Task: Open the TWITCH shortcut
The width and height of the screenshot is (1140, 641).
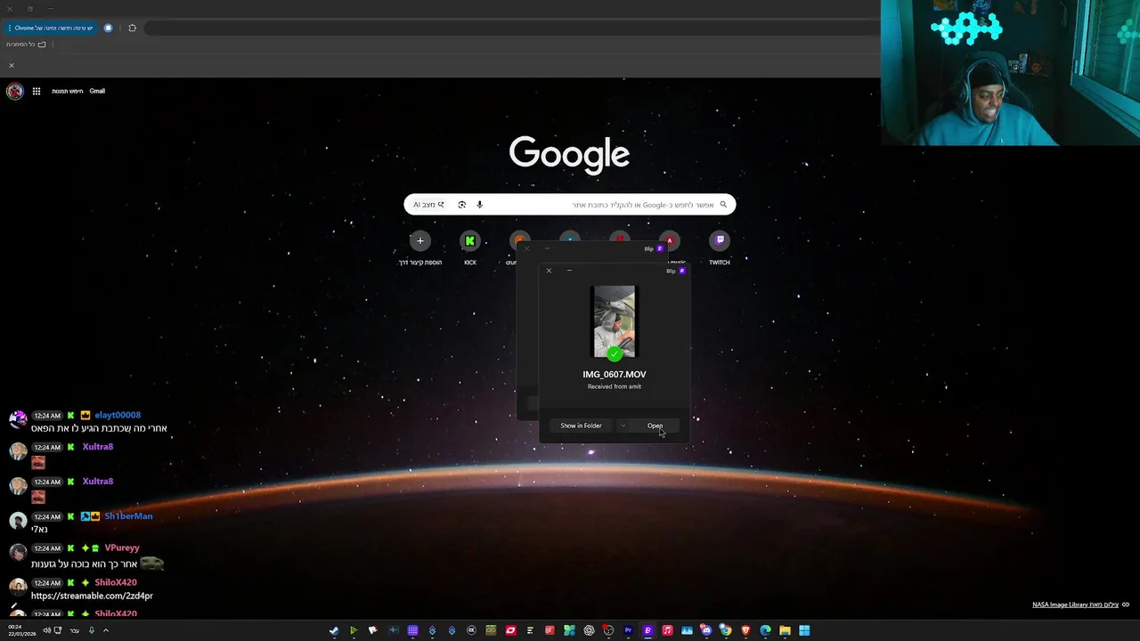Action: pyautogui.click(x=719, y=240)
